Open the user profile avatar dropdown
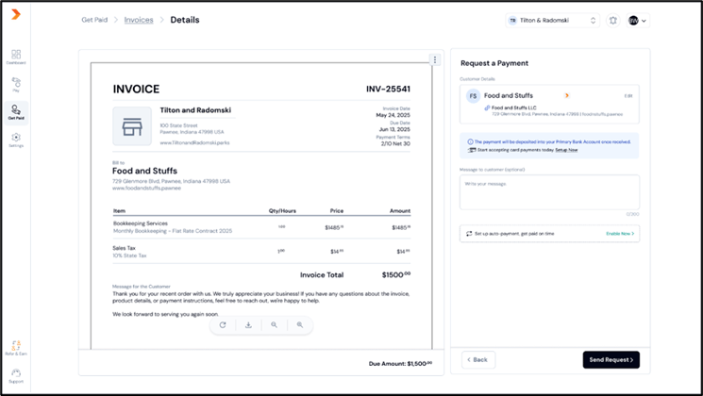Viewport: 703px width, 396px height. [638, 20]
